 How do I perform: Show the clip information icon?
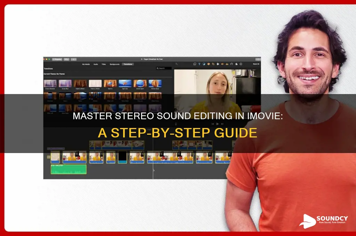pos(241,64)
